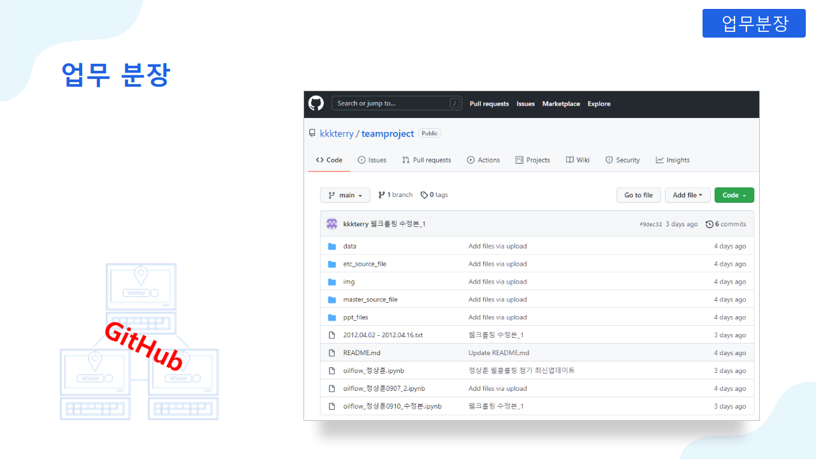Click the commits history clock icon
Screen dimensions: 816x459
710,224
